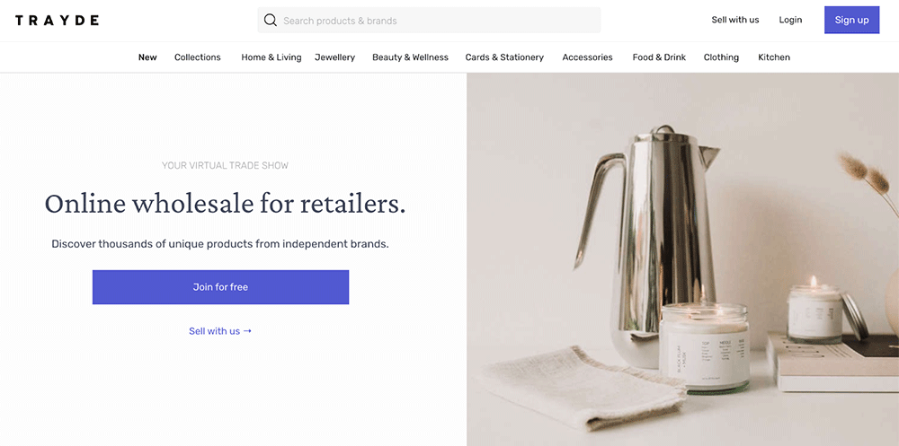Click the search magnifier icon
The width and height of the screenshot is (899, 446).
point(270,20)
